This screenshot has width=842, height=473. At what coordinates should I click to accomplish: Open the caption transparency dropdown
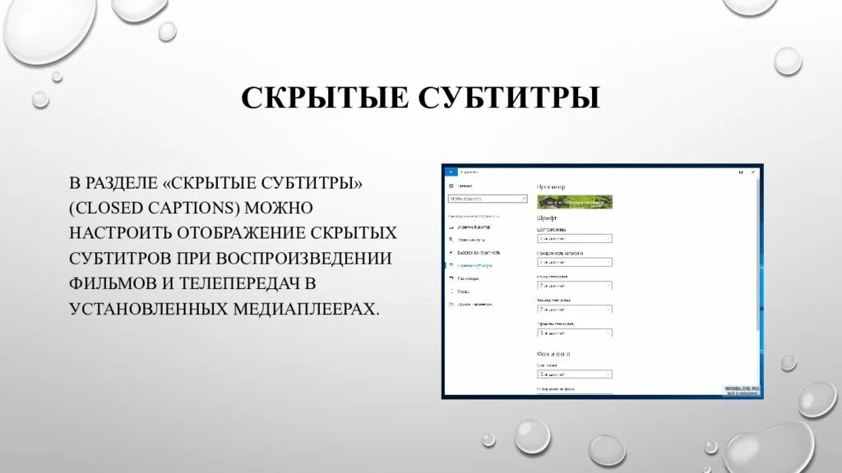click(x=575, y=262)
